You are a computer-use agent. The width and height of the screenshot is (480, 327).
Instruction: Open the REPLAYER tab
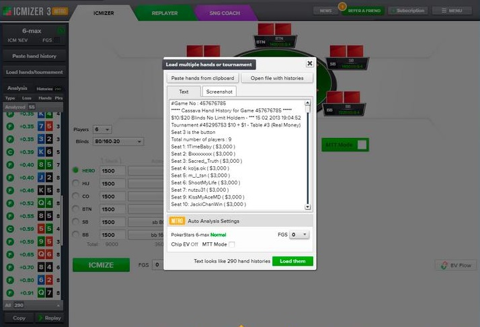point(165,13)
